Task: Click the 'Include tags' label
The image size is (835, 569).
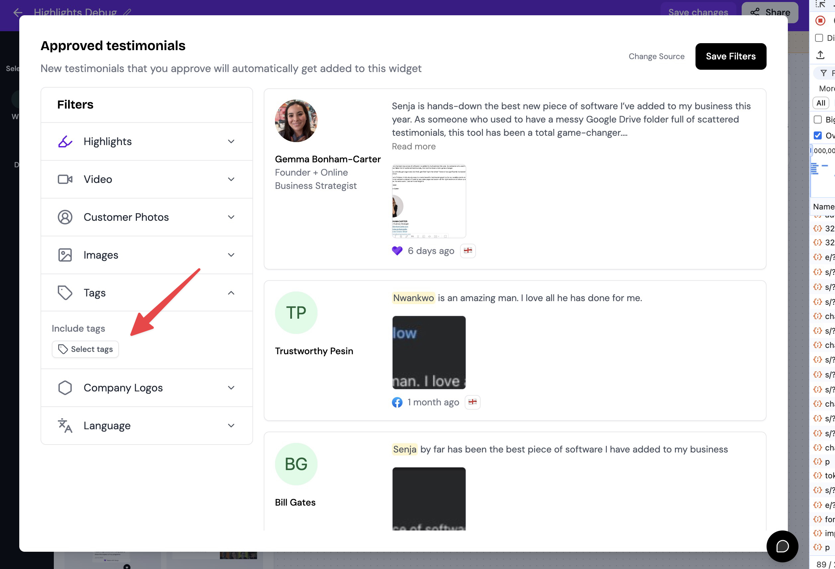Action: [78, 328]
